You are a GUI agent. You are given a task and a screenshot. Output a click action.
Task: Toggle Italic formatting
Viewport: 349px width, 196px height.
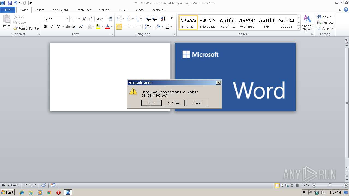click(x=52, y=27)
